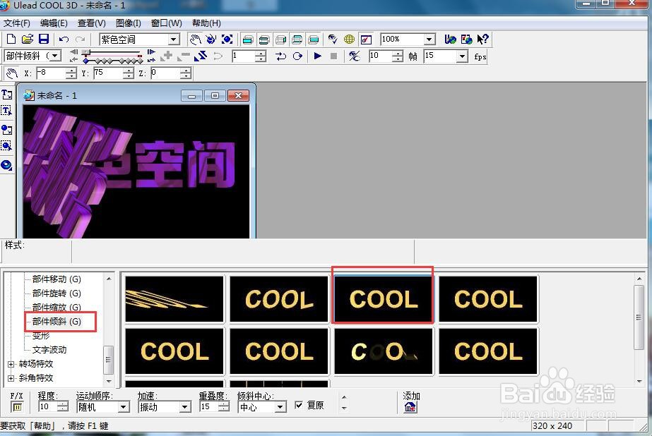Click the 程度 spinner control
652x436 pixels.
[63, 407]
